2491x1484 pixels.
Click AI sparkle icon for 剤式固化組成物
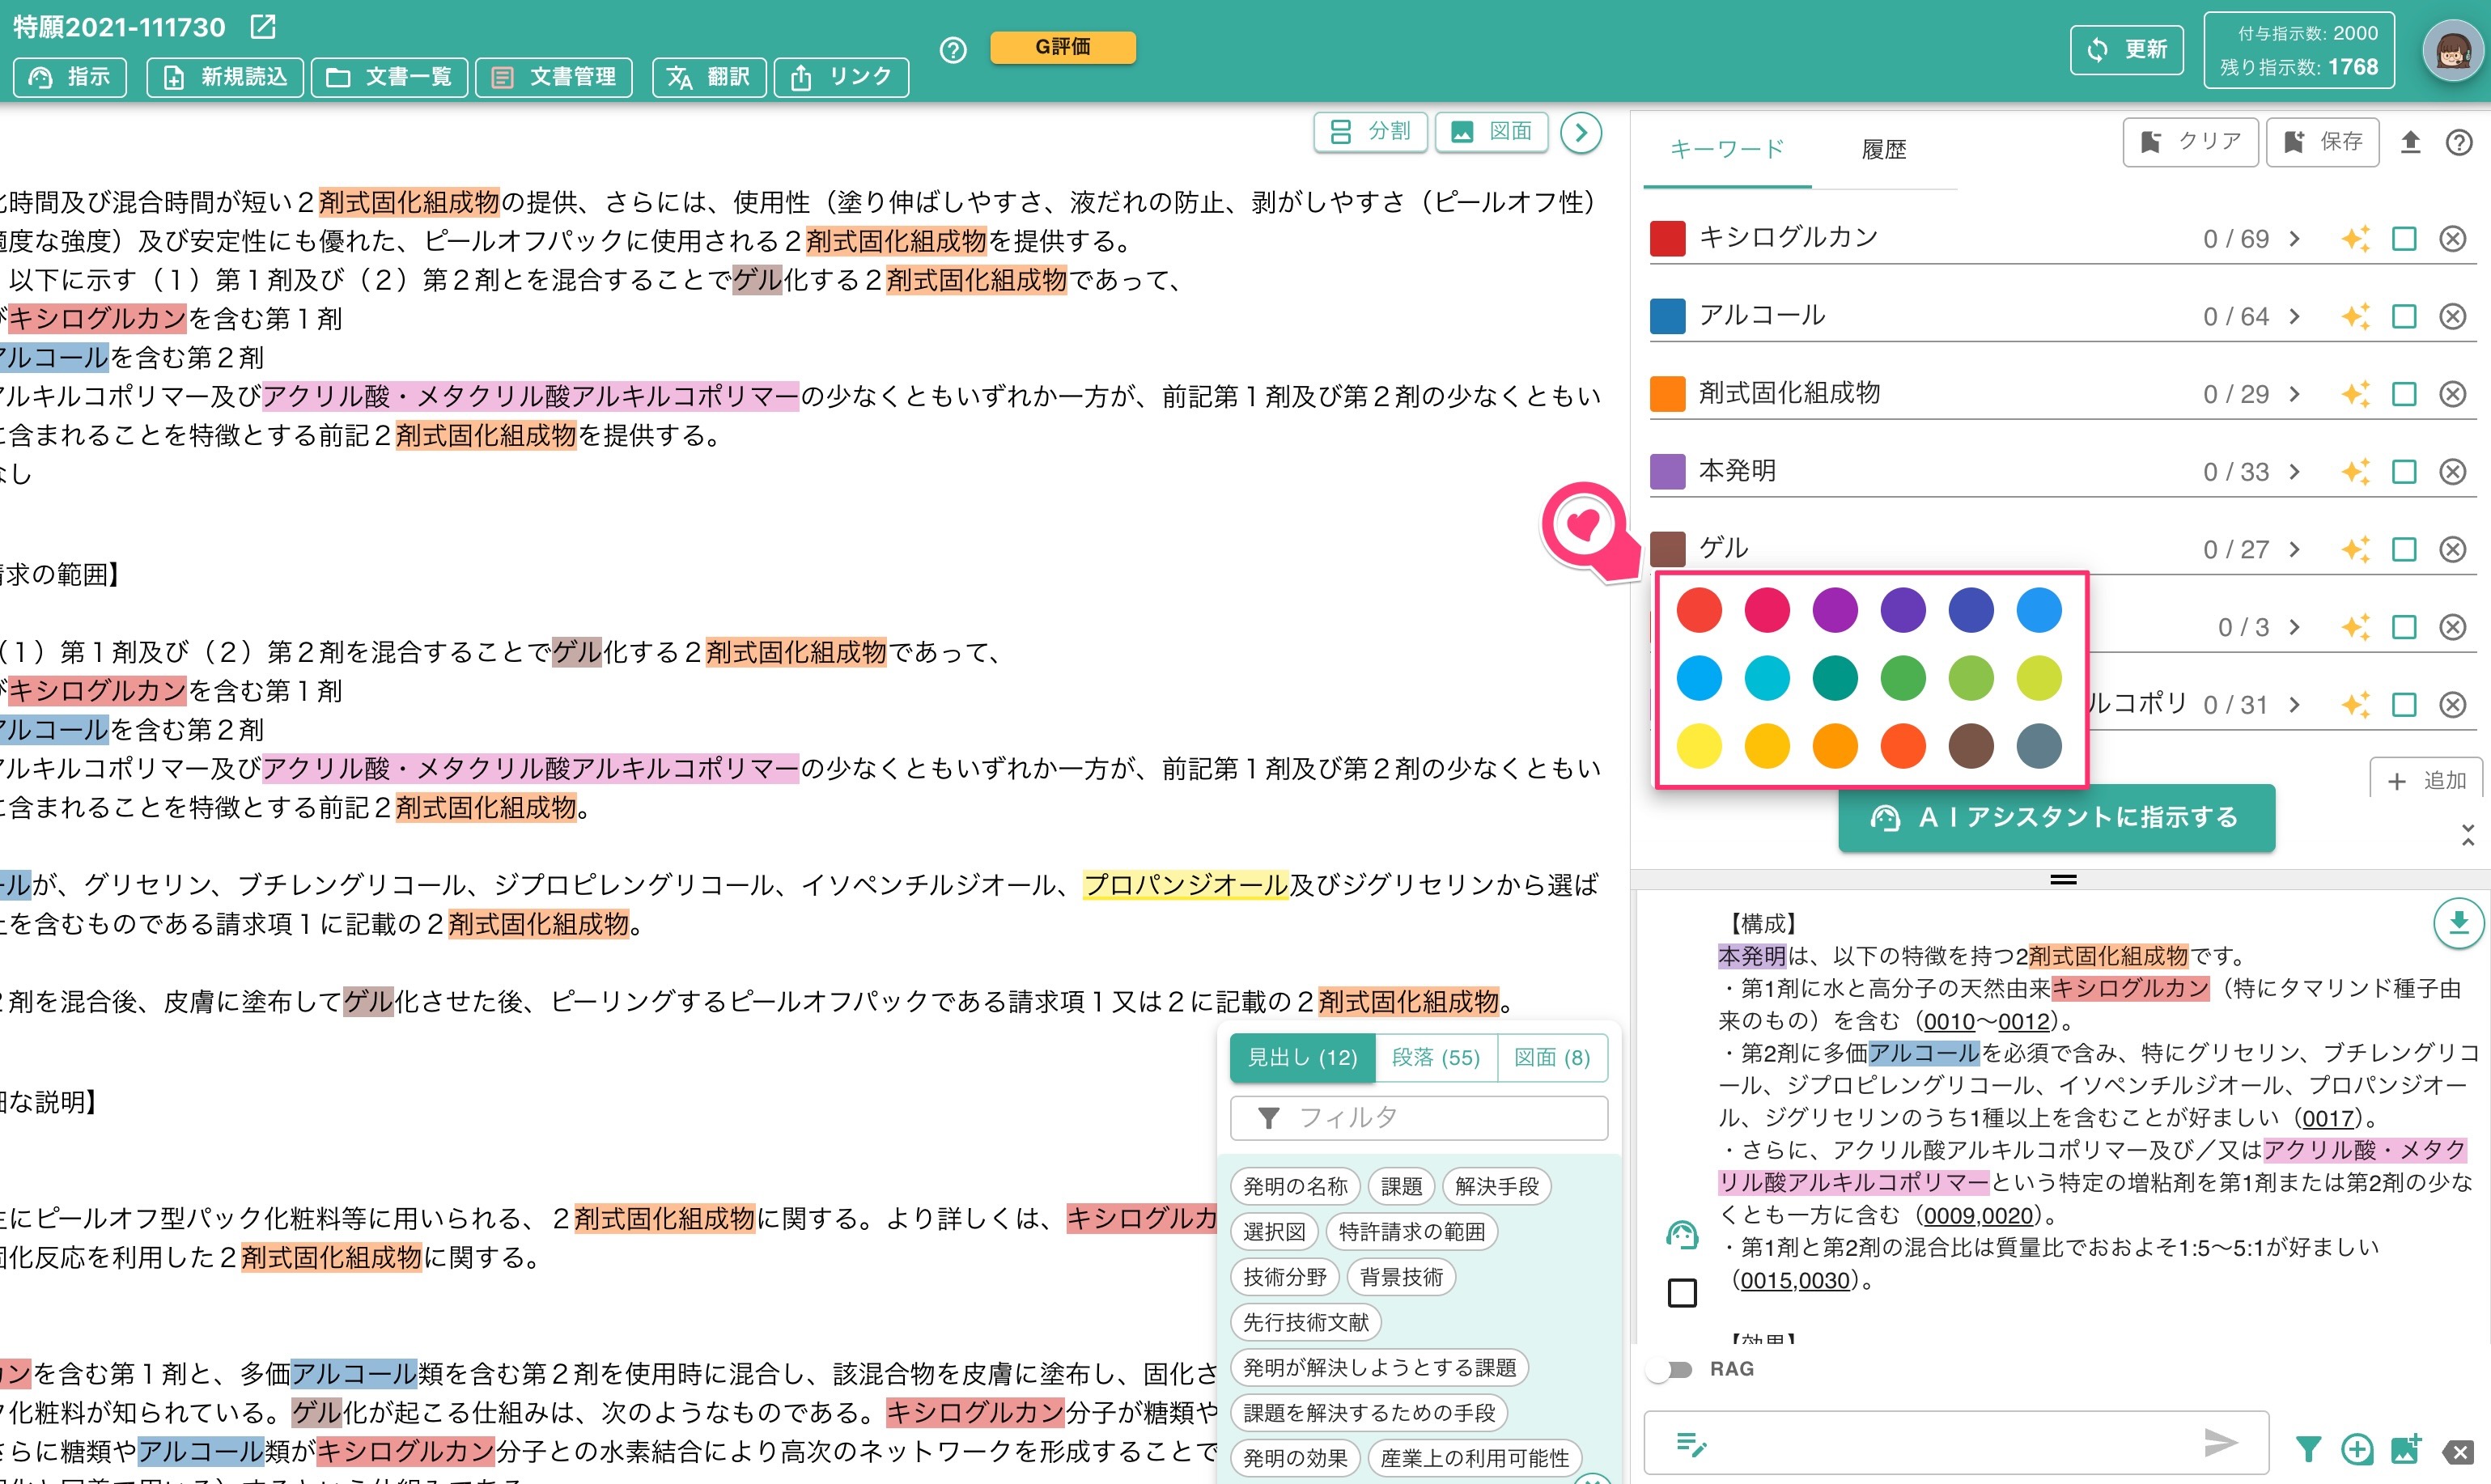click(2355, 394)
